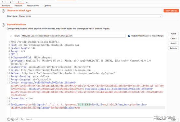The width and height of the screenshot is (180, 122).
Task: Close attack tab 3
Action: pyautogui.click(x=21, y=2)
